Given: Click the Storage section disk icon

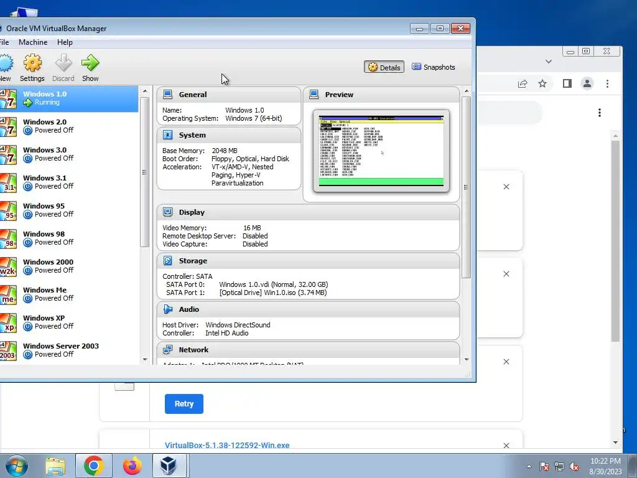Looking at the screenshot, I should [x=167, y=261].
